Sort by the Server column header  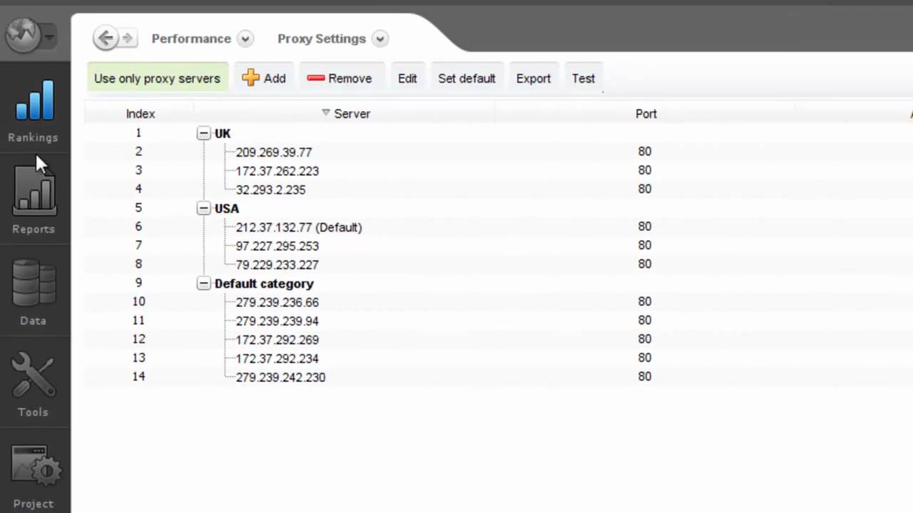coord(352,114)
